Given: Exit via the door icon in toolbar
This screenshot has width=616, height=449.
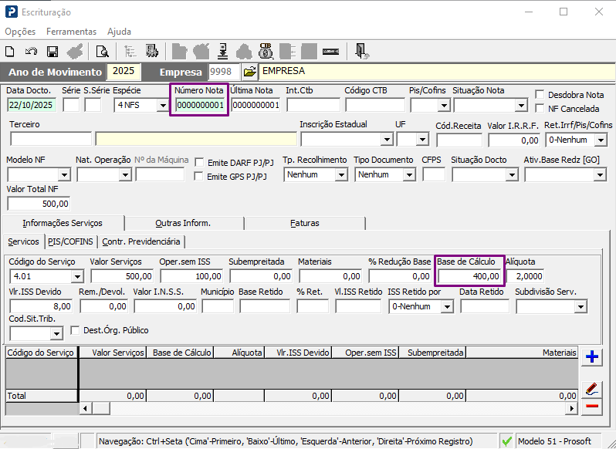Looking at the screenshot, I should (x=361, y=52).
